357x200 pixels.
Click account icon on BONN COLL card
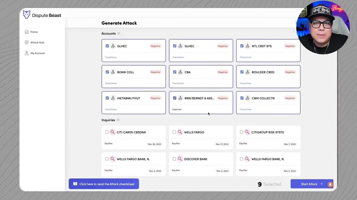tap(113, 72)
